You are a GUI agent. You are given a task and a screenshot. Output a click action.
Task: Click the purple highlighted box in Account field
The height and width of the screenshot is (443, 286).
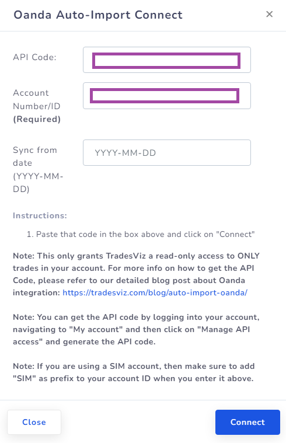click(x=165, y=96)
